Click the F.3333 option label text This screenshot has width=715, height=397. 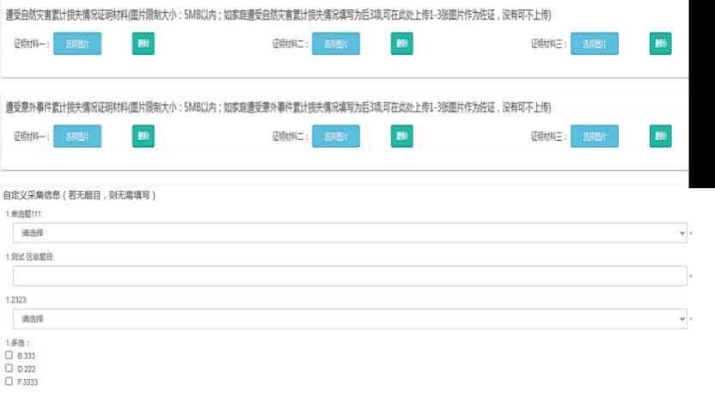click(x=27, y=382)
